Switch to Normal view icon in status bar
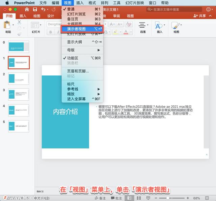The width and height of the screenshot is (216, 201). (x=130, y=198)
